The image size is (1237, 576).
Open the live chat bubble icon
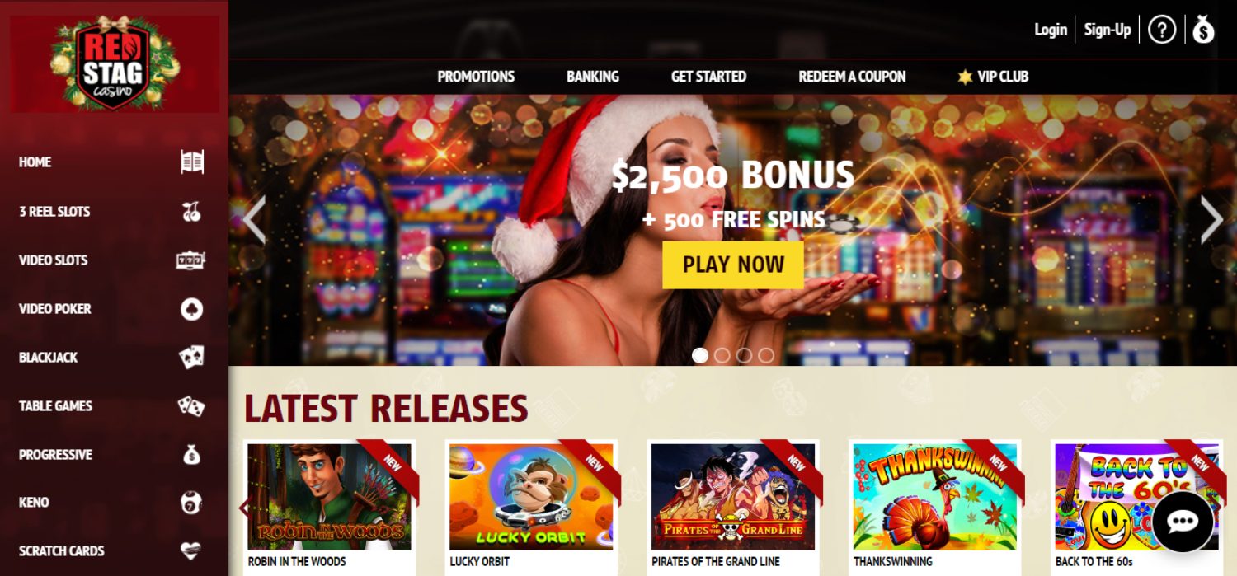[1183, 522]
